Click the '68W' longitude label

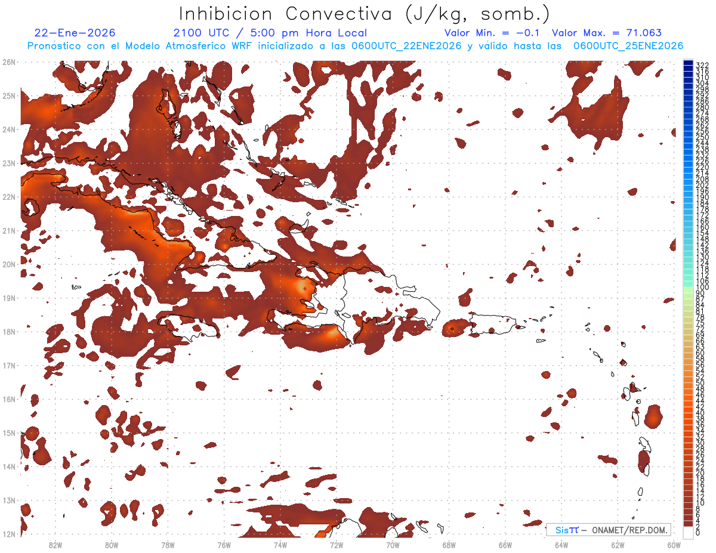[449, 545]
